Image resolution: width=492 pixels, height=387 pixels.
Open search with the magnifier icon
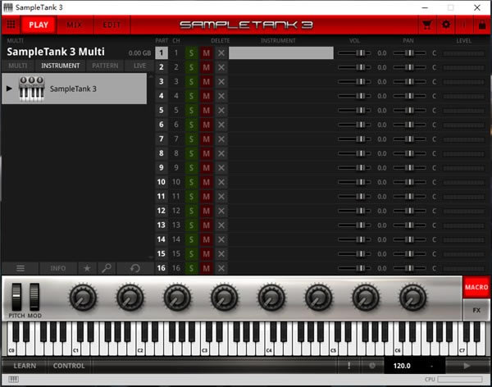107,268
